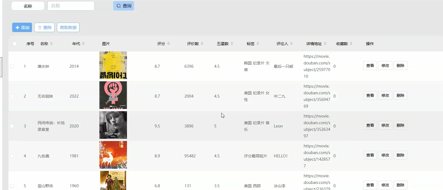Click 删除 for the 民间传说 row
The height and width of the screenshot is (190, 443).
pos(400,125)
